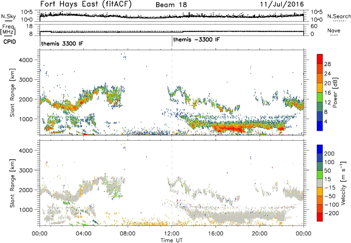The height and width of the screenshot is (243, 351).
Task: Click the "3000" tick on velocity panel axis
Action: [x=25, y=170]
